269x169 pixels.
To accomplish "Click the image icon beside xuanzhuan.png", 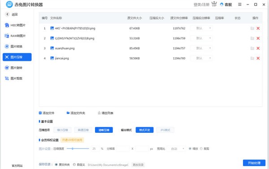I will pyautogui.click(x=52, y=48).
